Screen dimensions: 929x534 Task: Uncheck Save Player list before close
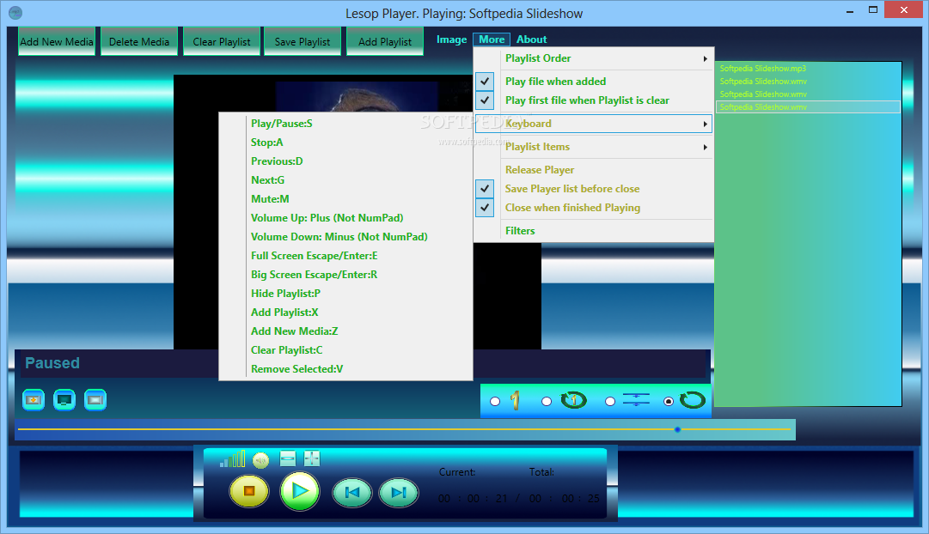(x=485, y=189)
